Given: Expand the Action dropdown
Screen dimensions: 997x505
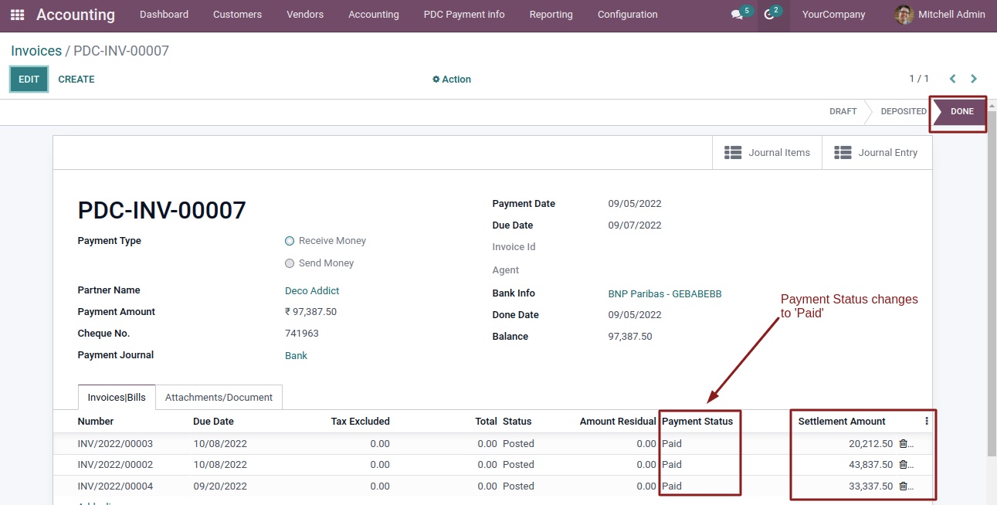Looking at the screenshot, I should coord(452,80).
